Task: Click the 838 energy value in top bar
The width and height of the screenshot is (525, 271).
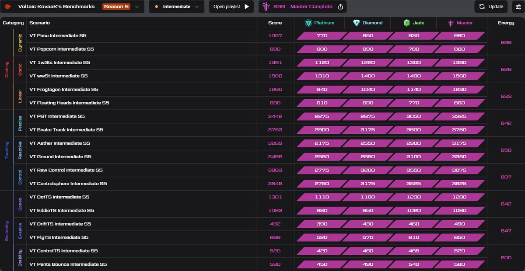Action: (279, 7)
